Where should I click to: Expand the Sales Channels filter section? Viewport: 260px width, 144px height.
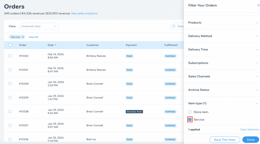click(x=257, y=77)
